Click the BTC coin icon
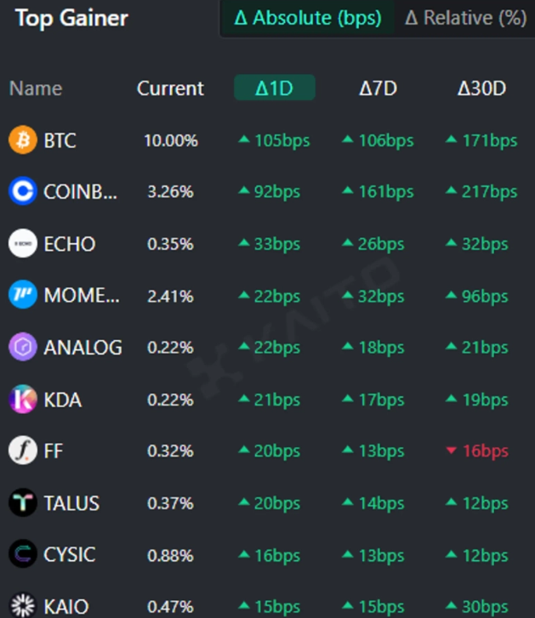This screenshot has height=618, width=535. click(x=23, y=140)
